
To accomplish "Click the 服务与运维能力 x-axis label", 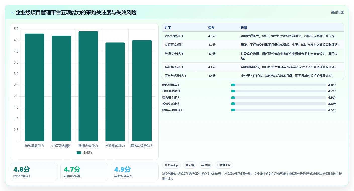I will coord(142,146).
